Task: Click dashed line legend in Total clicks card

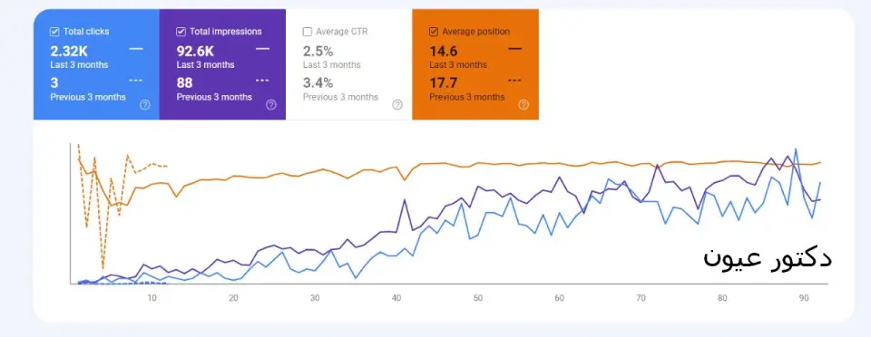Action: (136, 81)
